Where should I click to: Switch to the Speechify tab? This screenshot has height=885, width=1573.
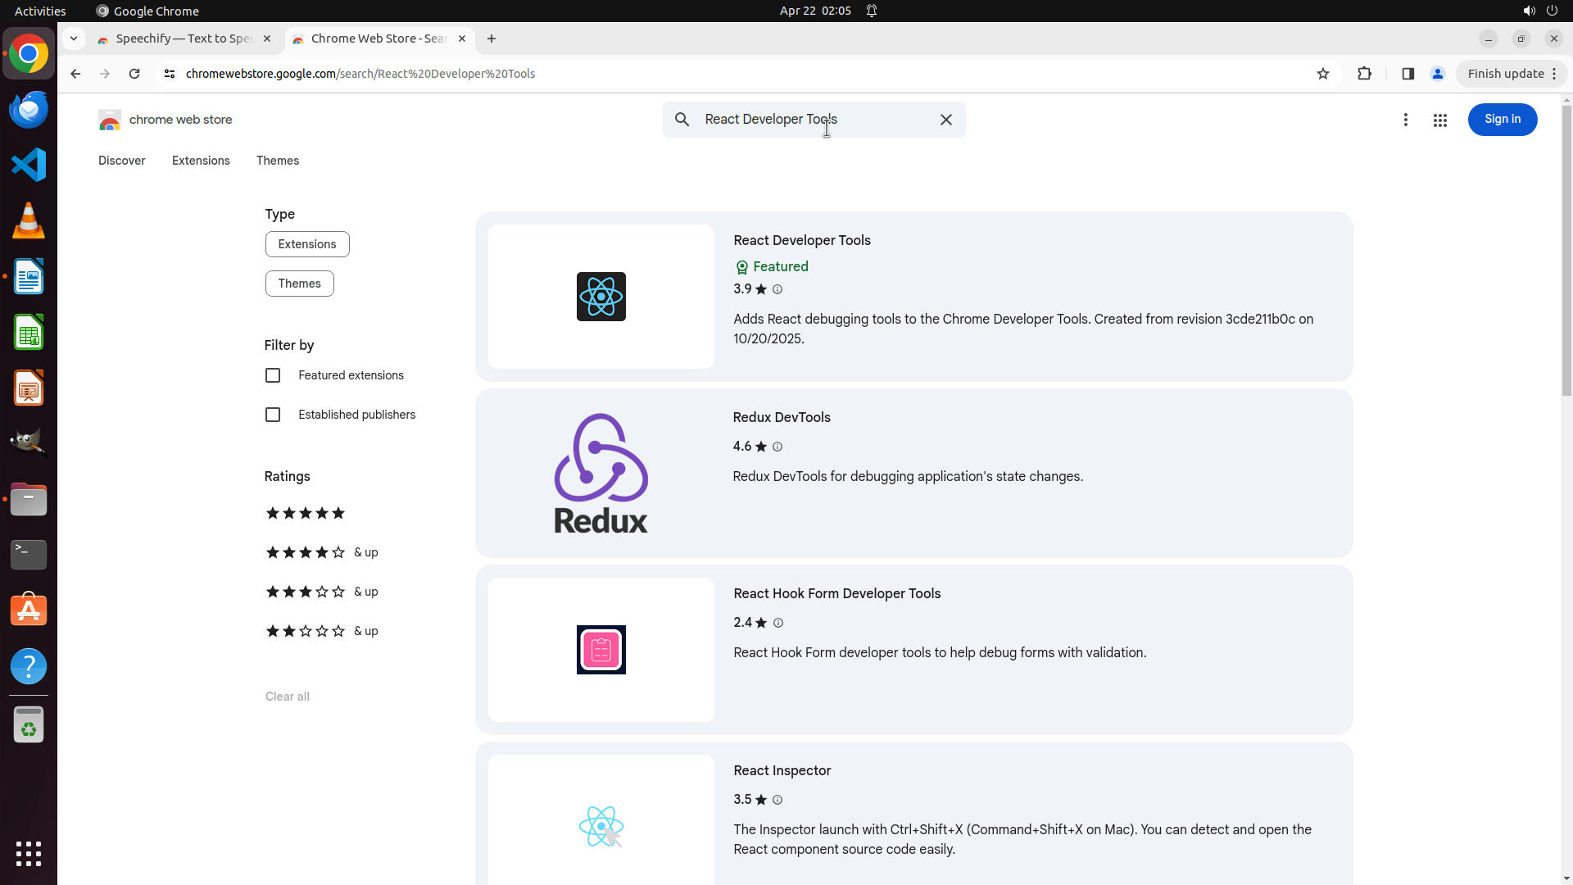pos(184,39)
